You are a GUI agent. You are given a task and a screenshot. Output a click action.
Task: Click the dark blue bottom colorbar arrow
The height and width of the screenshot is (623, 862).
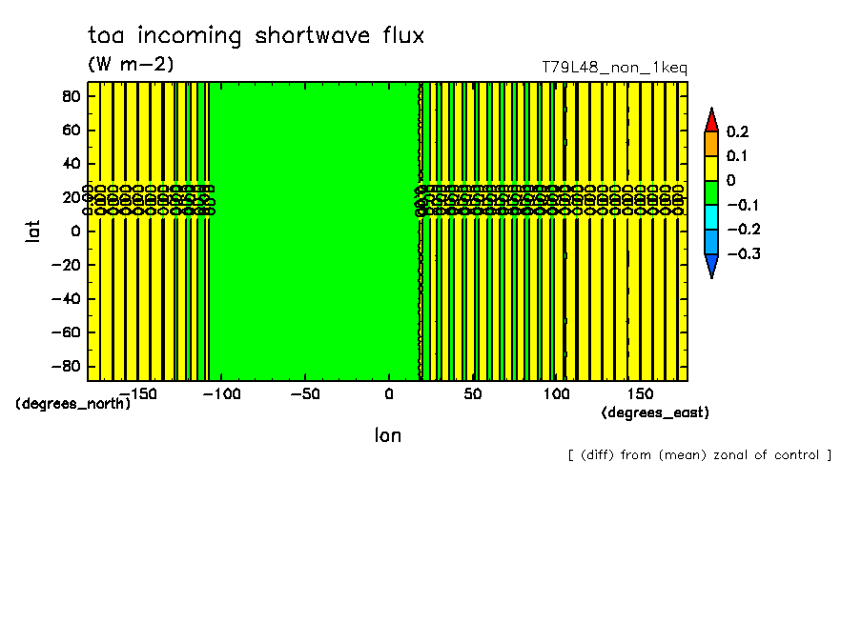tap(711, 266)
